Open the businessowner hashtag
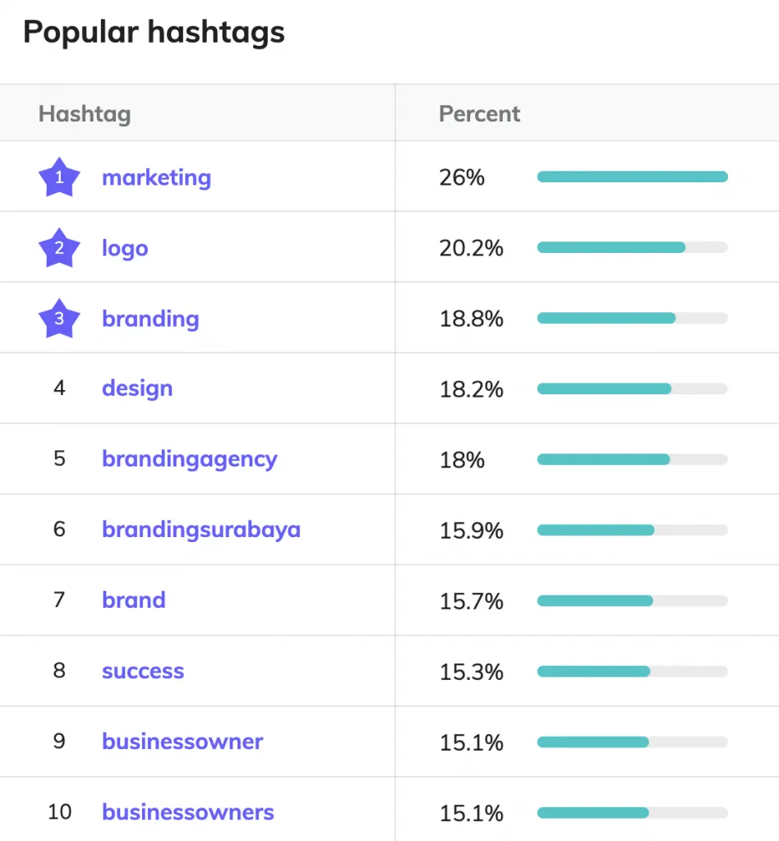This screenshot has height=841, width=779. pyautogui.click(x=182, y=742)
